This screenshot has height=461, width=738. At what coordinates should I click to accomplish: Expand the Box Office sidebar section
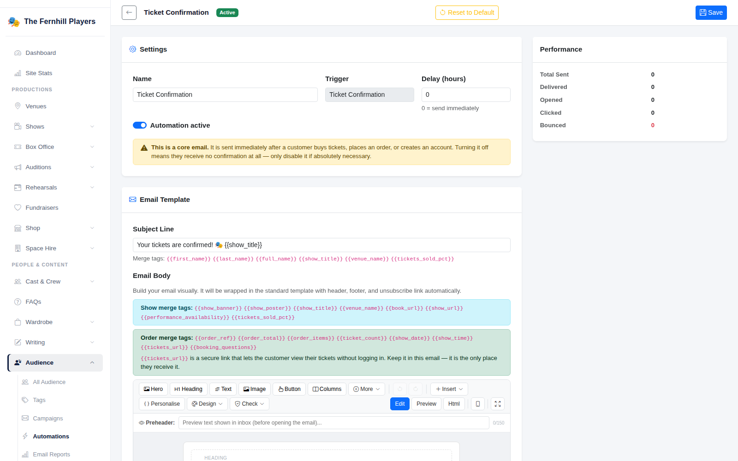tap(55, 147)
